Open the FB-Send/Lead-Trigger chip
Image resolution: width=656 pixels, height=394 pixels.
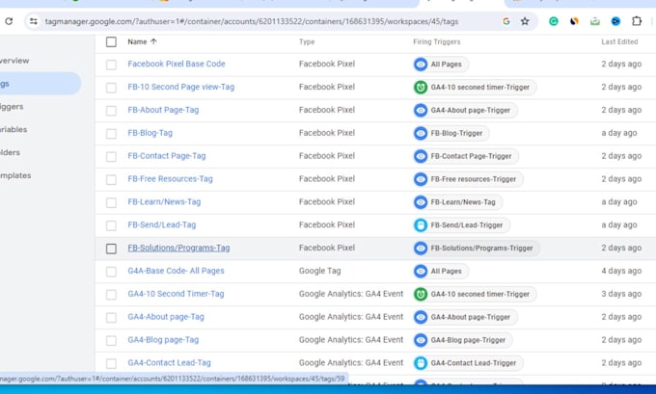(x=461, y=225)
